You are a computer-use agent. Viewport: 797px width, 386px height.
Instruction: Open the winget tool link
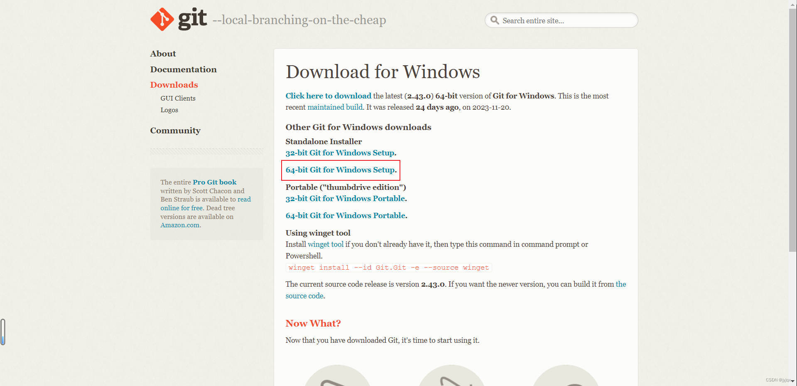coord(326,244)
